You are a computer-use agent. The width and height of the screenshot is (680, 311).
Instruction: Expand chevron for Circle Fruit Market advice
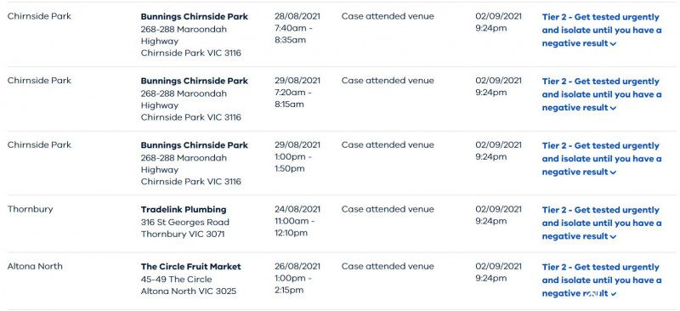click(x=613, y=294)
